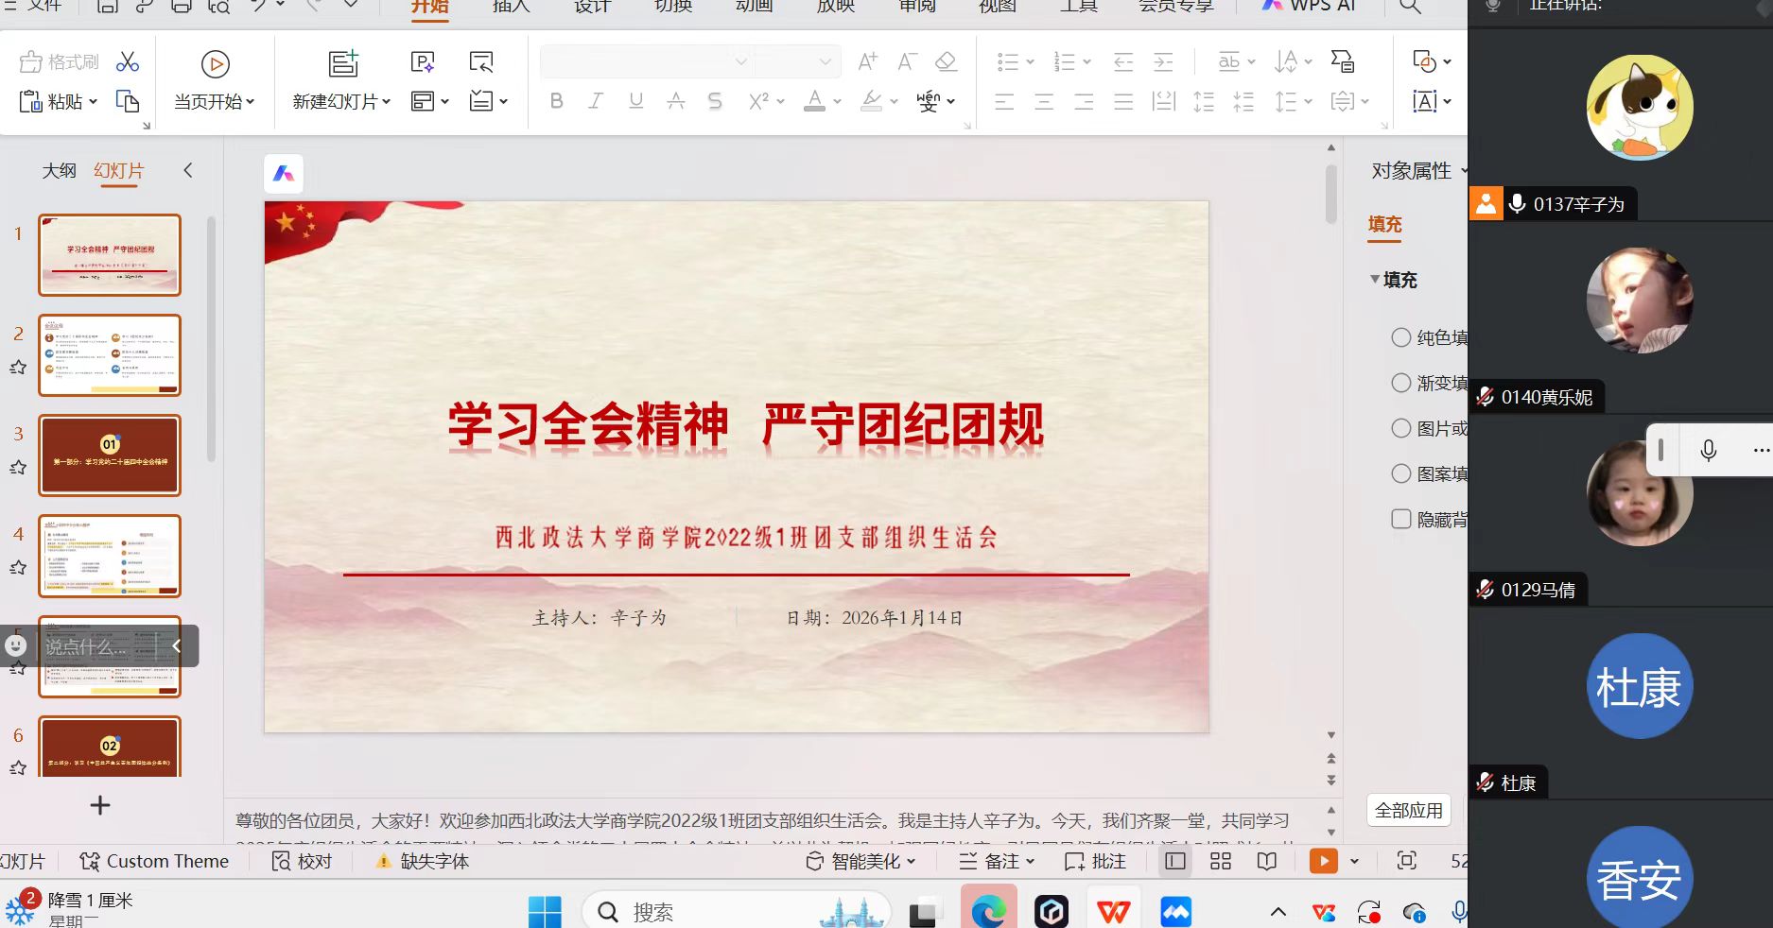Open reading view book icon

[x=1267, y=861]
